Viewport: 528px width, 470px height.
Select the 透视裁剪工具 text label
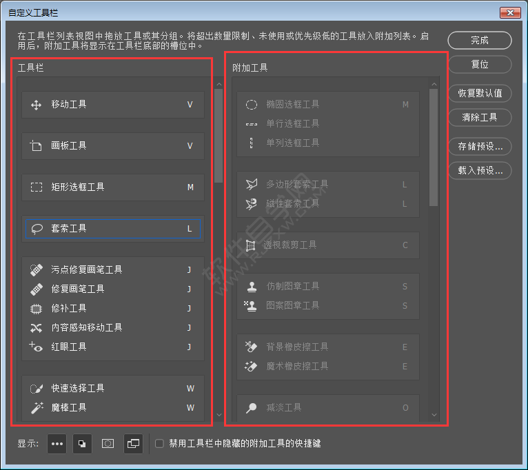pyautogui.click(x=290, y=245)
